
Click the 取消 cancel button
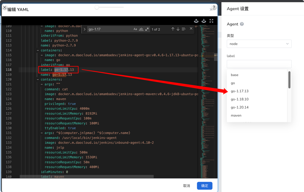pyautogui.click(x=187, y=186)
